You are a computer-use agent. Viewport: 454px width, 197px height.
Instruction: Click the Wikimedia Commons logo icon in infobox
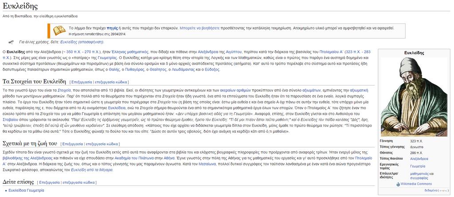[x=398, y=184]
